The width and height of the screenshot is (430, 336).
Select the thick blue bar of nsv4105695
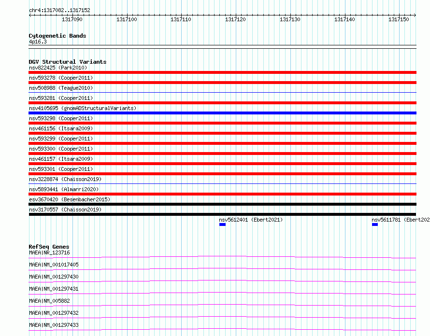(222, 113)
